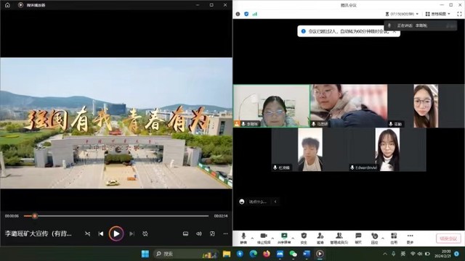The image size is (465, 261).
Task: Open the manage members panel
Action: [x=339, y=239]
